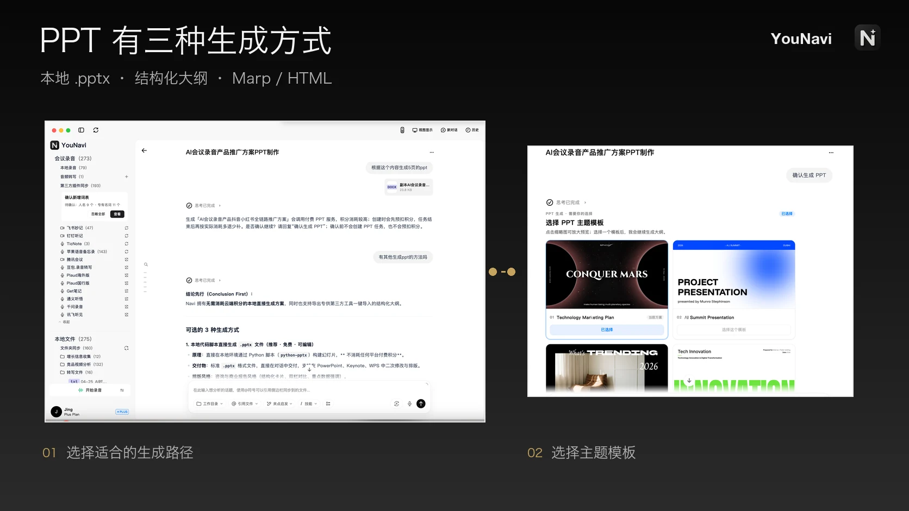The height and width of the screenshot is (511, 909).
Task: Open the 引用文件 dropdown
Action: coord(244,404)
